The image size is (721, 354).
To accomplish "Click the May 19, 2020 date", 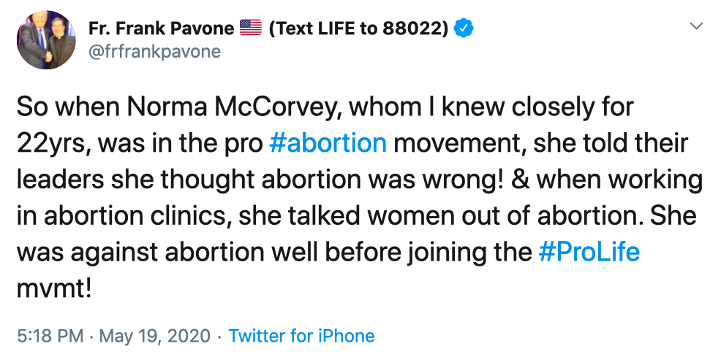I will (x=154, y=336).
